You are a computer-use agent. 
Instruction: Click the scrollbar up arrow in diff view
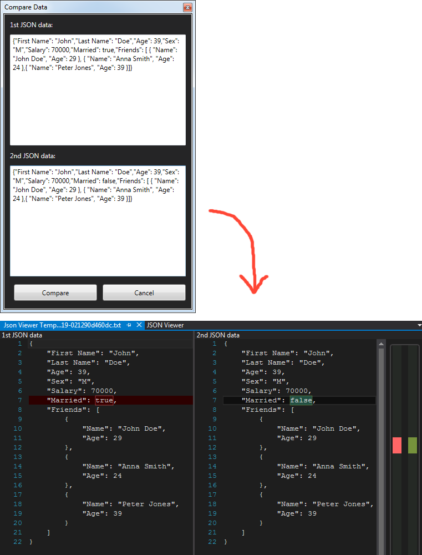click(382, 344)
